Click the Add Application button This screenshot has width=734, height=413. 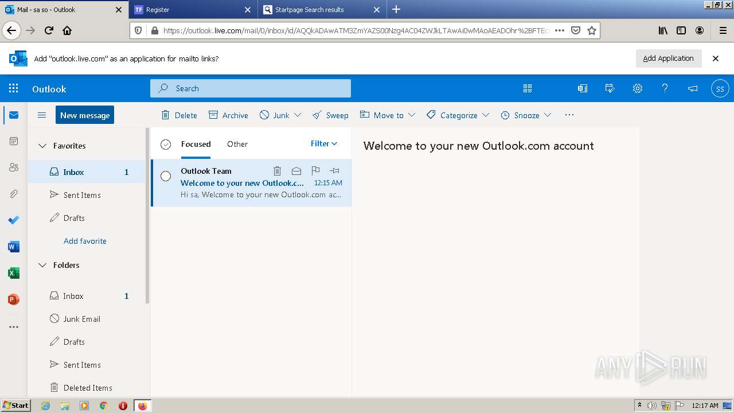(x=669, y=58)
